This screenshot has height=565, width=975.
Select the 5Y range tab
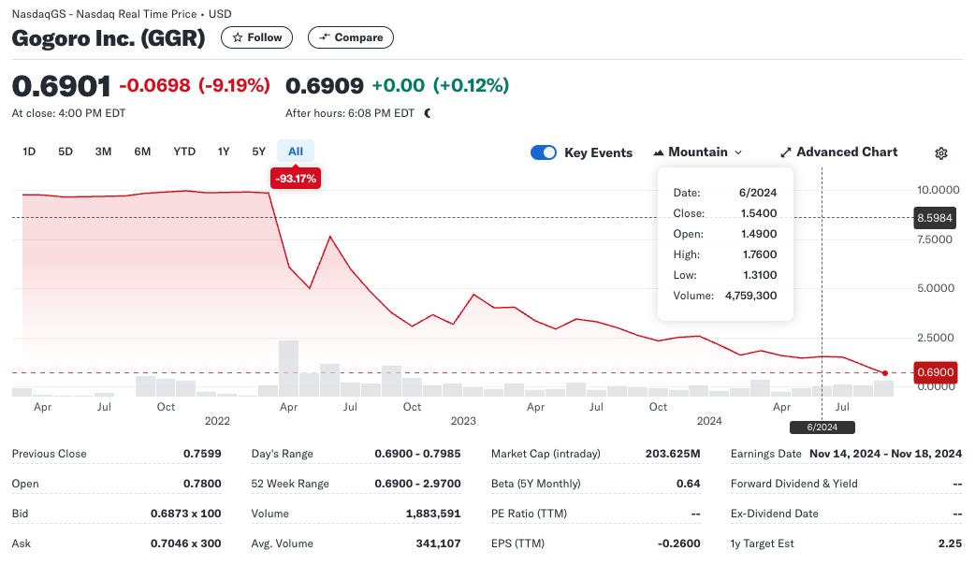click(258, 151)
